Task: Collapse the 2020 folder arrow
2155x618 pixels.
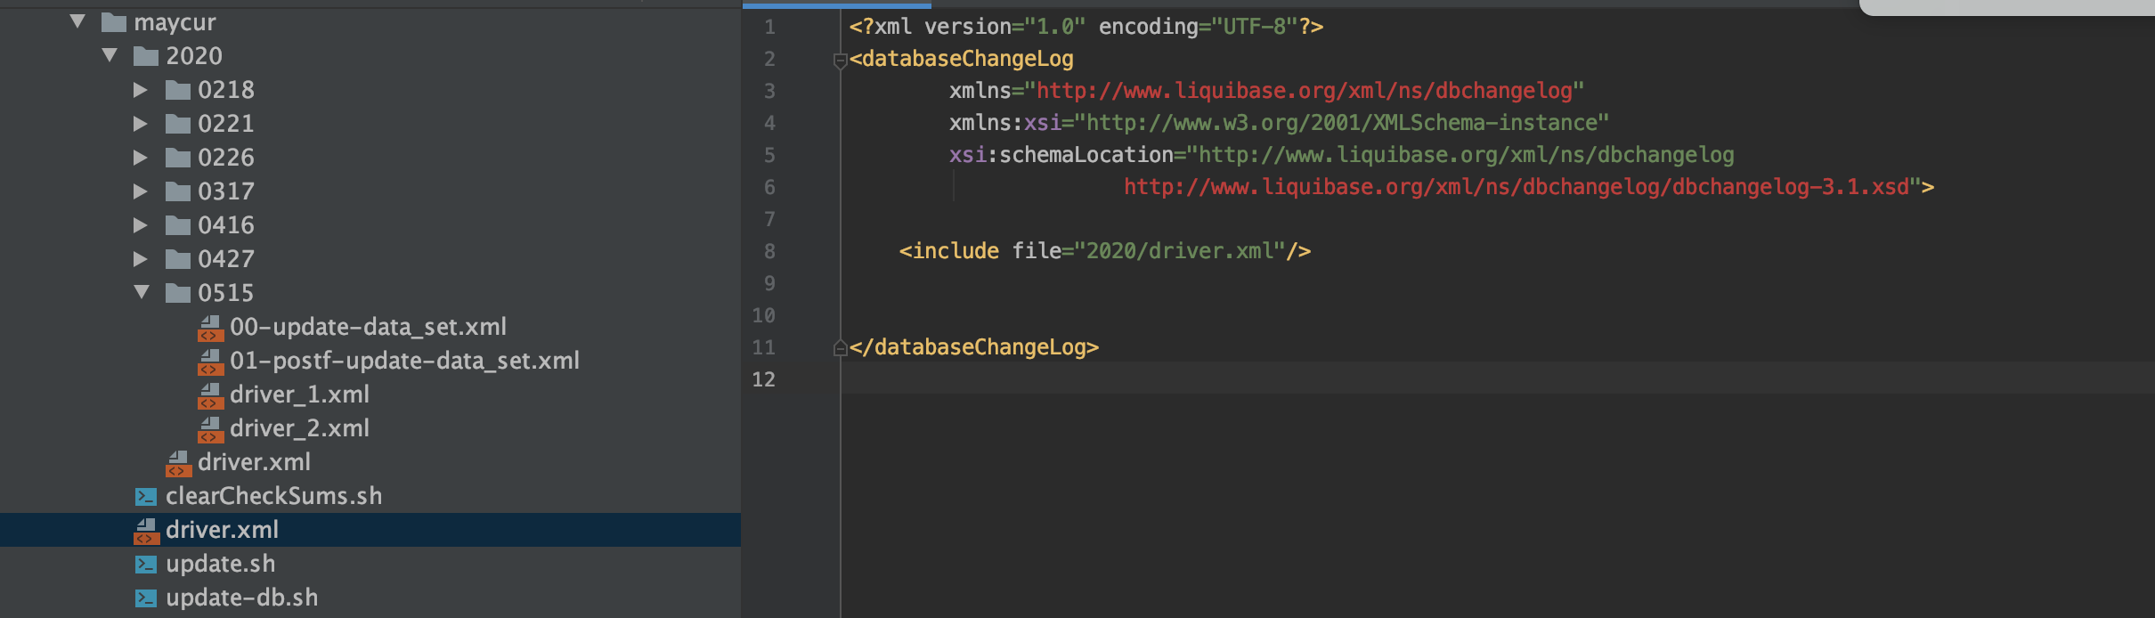Action: [x=110, y=55]
